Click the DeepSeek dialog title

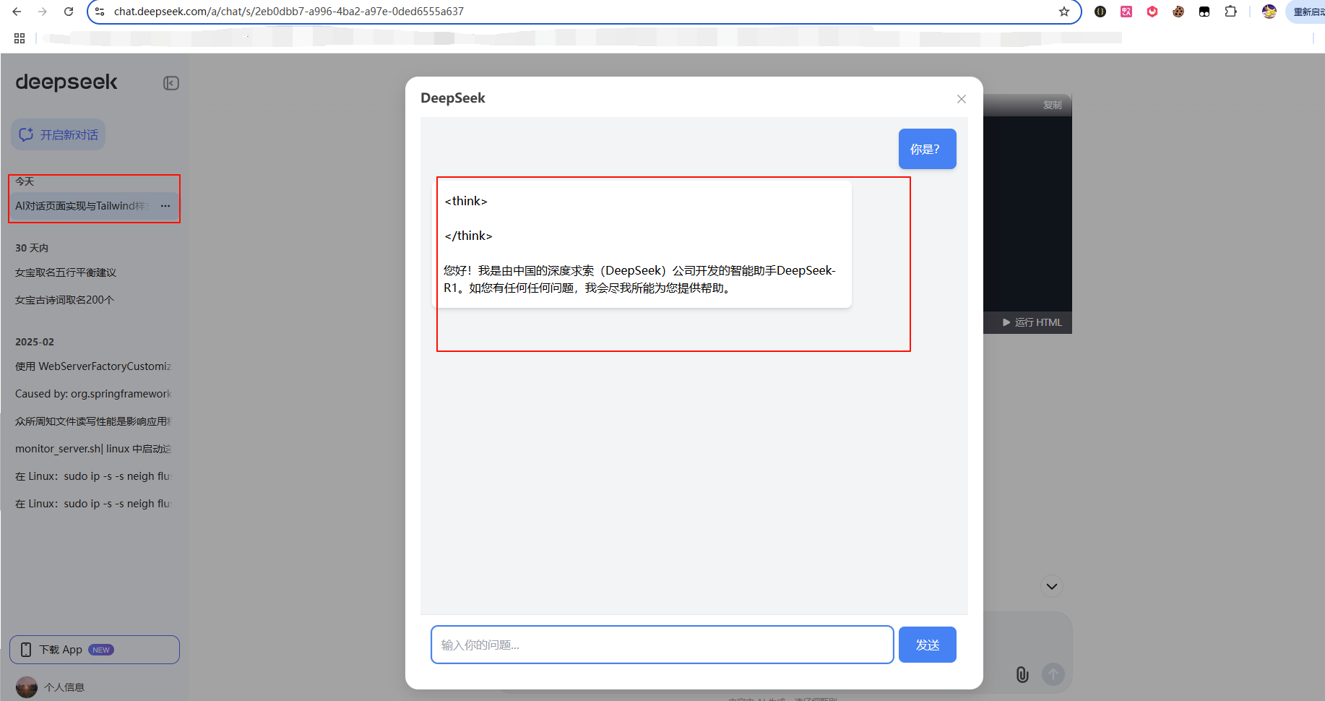pyautogui.click(x=453, y=98)
